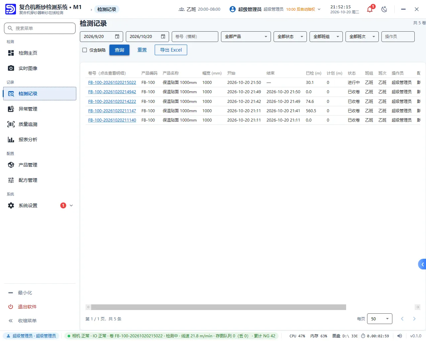This screenshot has height=341, width=426.
Task: Click the 退出软件 power icon
Action: click(x=11, y=307)
